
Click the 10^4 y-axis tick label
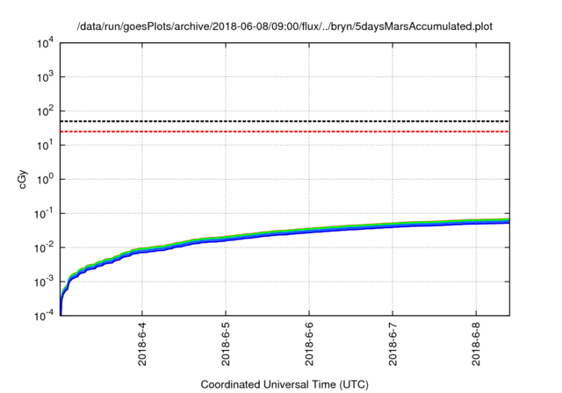46,44
